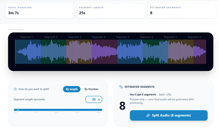
Task: Select Segment 6 region in waveform
Action: tap(155, 52)
